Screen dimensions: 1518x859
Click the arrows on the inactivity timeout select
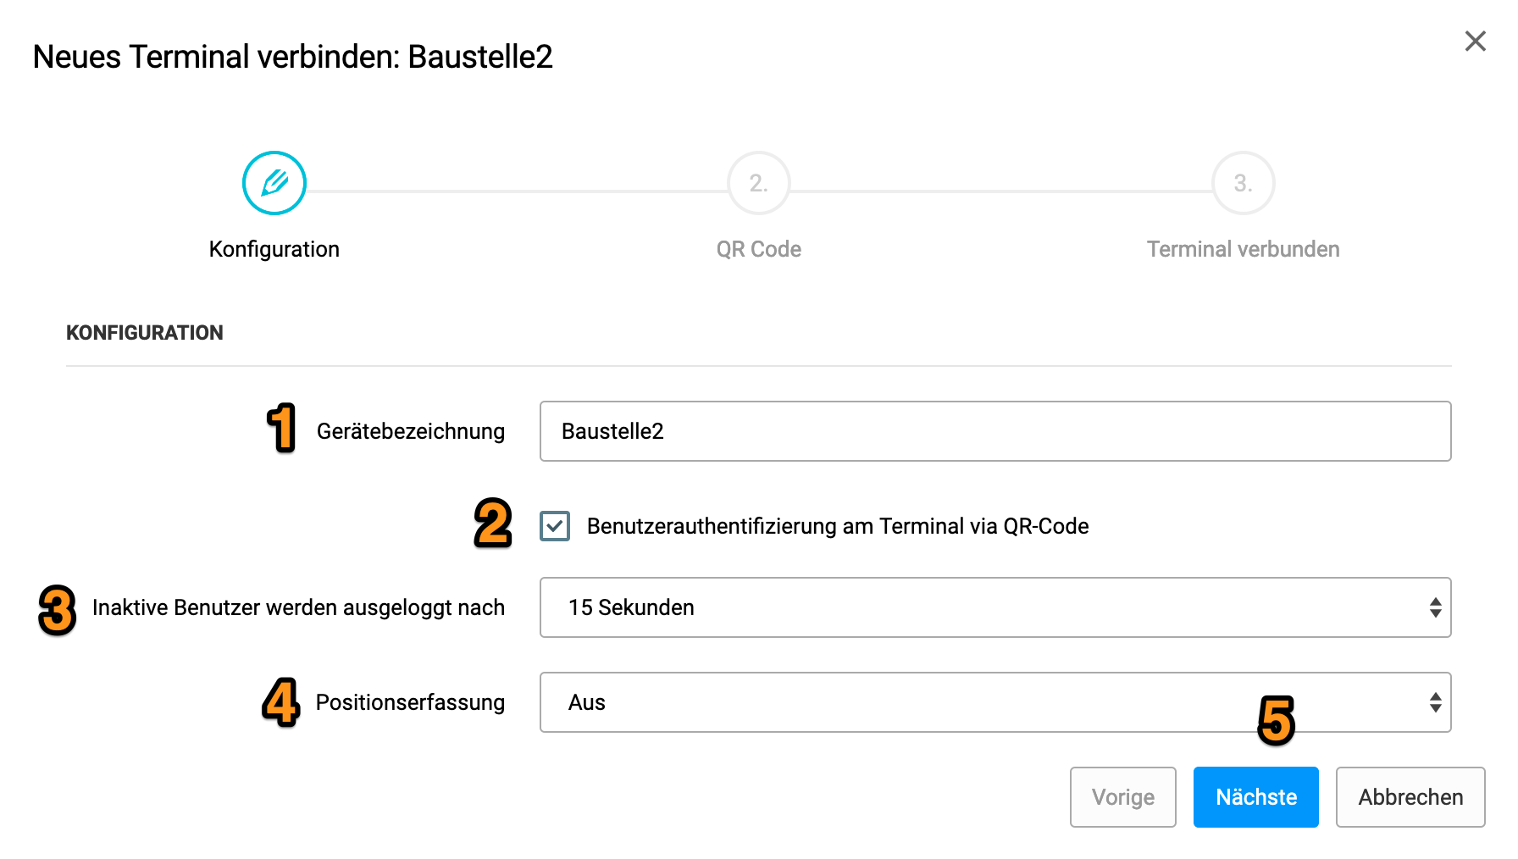1435,607
